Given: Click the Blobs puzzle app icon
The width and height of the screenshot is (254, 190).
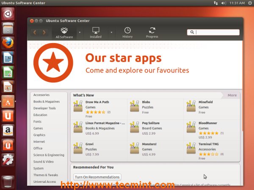Looking at the screenshot, I should pos(135,106).
